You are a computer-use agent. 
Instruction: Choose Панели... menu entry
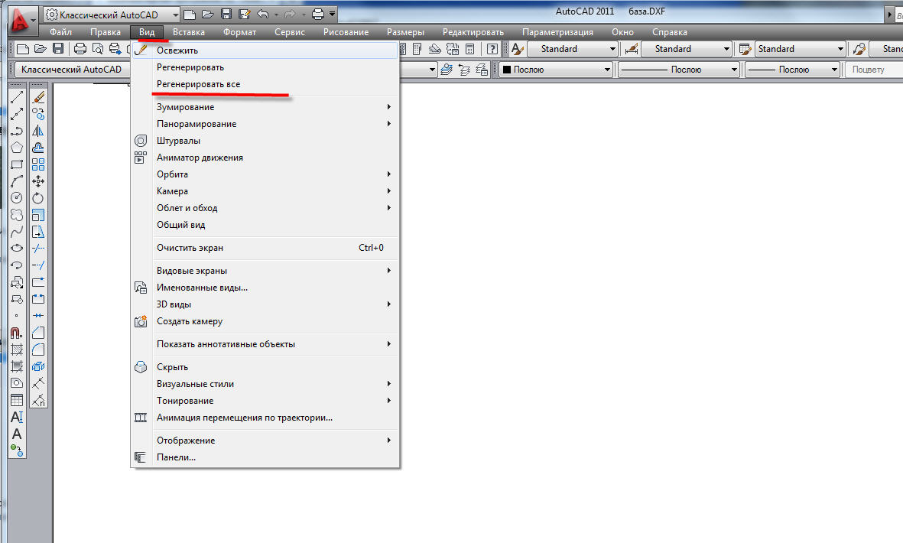tap(265, 458)
